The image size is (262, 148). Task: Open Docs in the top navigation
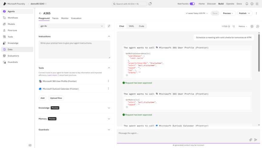[x=239, y=4]
